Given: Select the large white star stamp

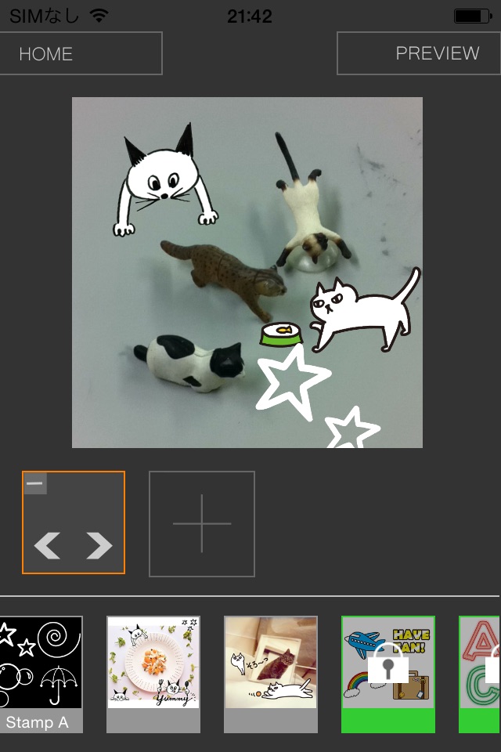Looking at the screenshot, I should coord(293,384).
